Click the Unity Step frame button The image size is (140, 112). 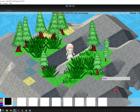[x=73, y=6]
